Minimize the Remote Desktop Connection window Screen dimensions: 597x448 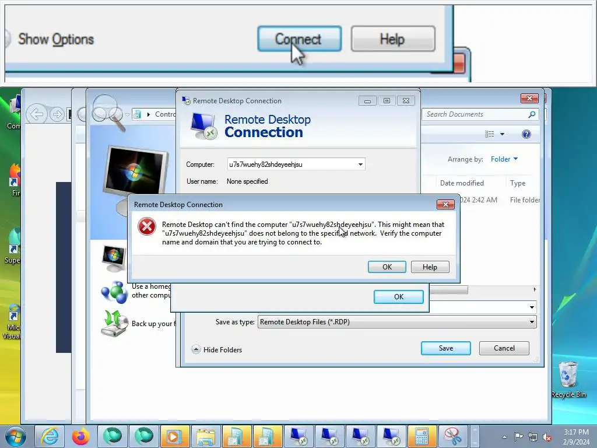coord(367,101)
